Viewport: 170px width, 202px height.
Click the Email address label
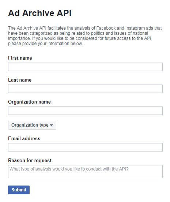24,138
